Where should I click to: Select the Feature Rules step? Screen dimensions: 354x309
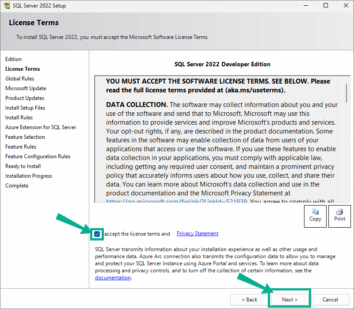click(x=21, y=147)
